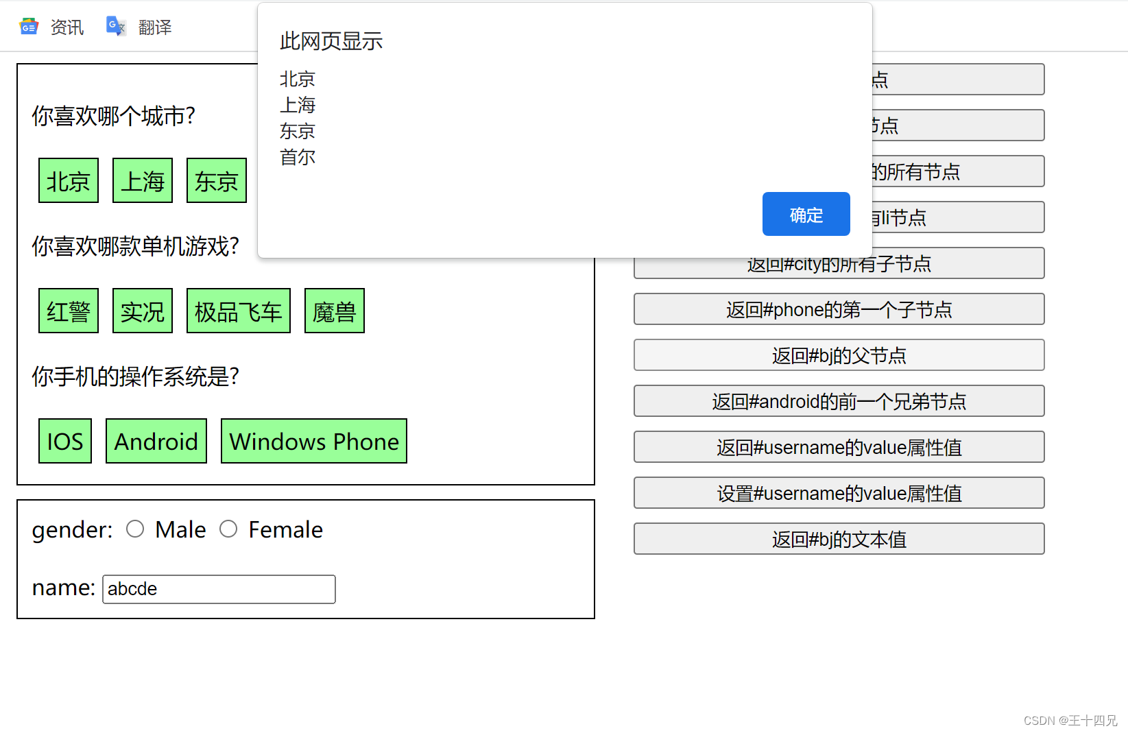This screenshot has height=733, width=1128.
Task: Click 返回#bj的文本值 button
Action: coord(839,539)
